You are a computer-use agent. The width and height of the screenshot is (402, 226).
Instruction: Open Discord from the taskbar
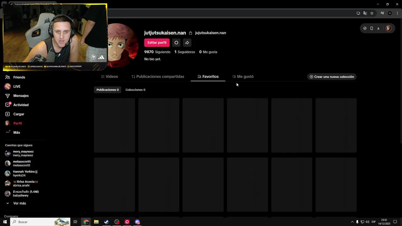point(137,222)
